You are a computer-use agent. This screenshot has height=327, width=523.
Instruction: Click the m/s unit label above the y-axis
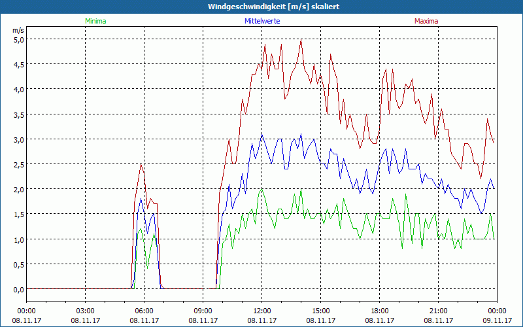(x=18, y=30)
